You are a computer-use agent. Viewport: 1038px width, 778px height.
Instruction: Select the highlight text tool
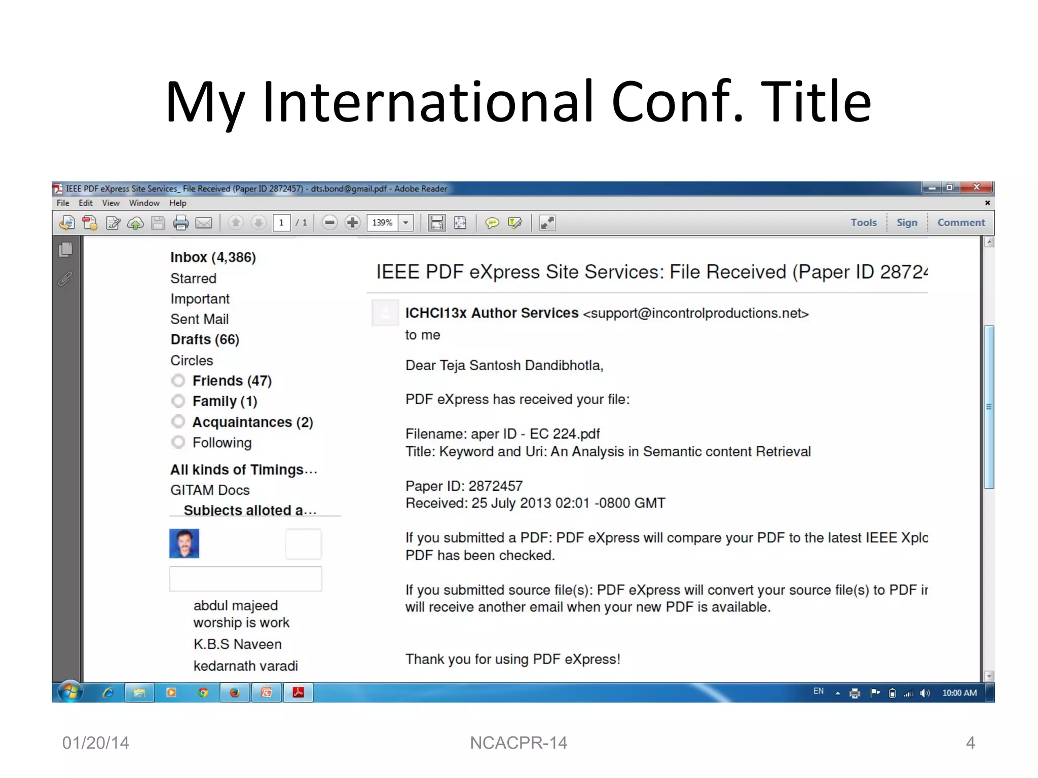click(514, 223)
